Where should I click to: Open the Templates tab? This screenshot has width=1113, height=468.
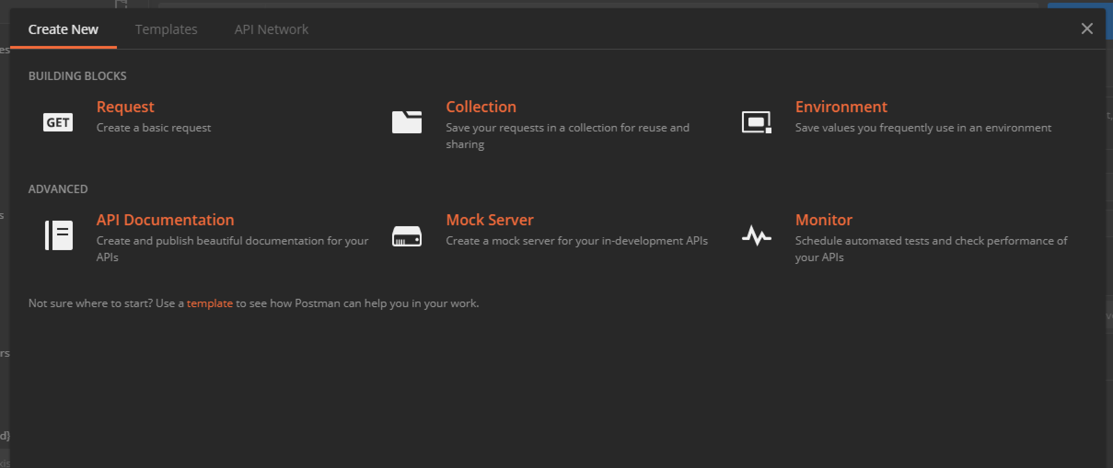pyautogui.click(x=166, y=29)
